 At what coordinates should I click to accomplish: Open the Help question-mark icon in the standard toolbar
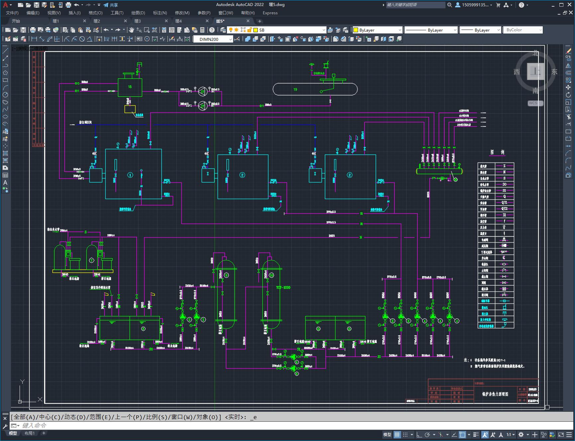point(212,30)
